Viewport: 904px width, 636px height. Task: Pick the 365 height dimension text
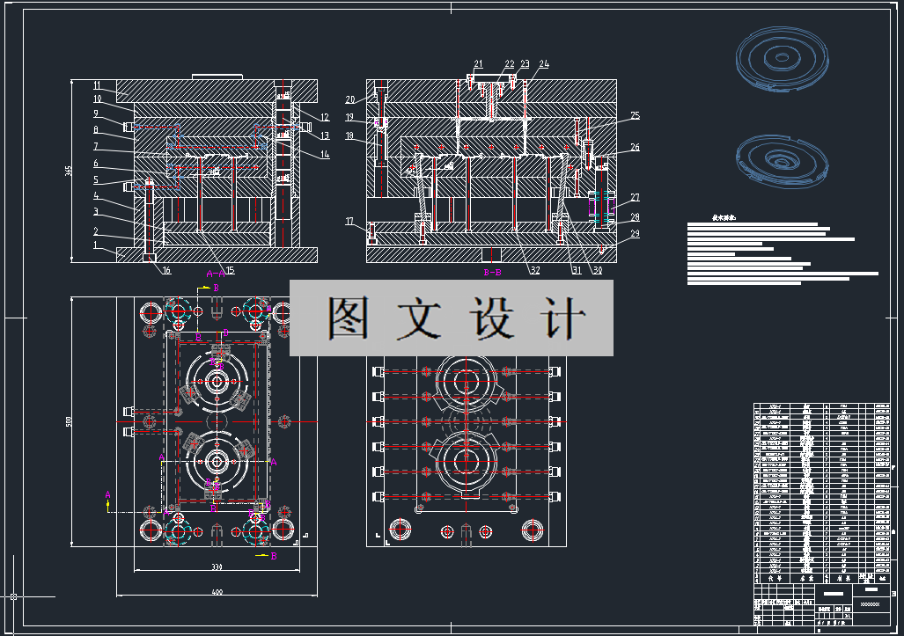(68, 172)
